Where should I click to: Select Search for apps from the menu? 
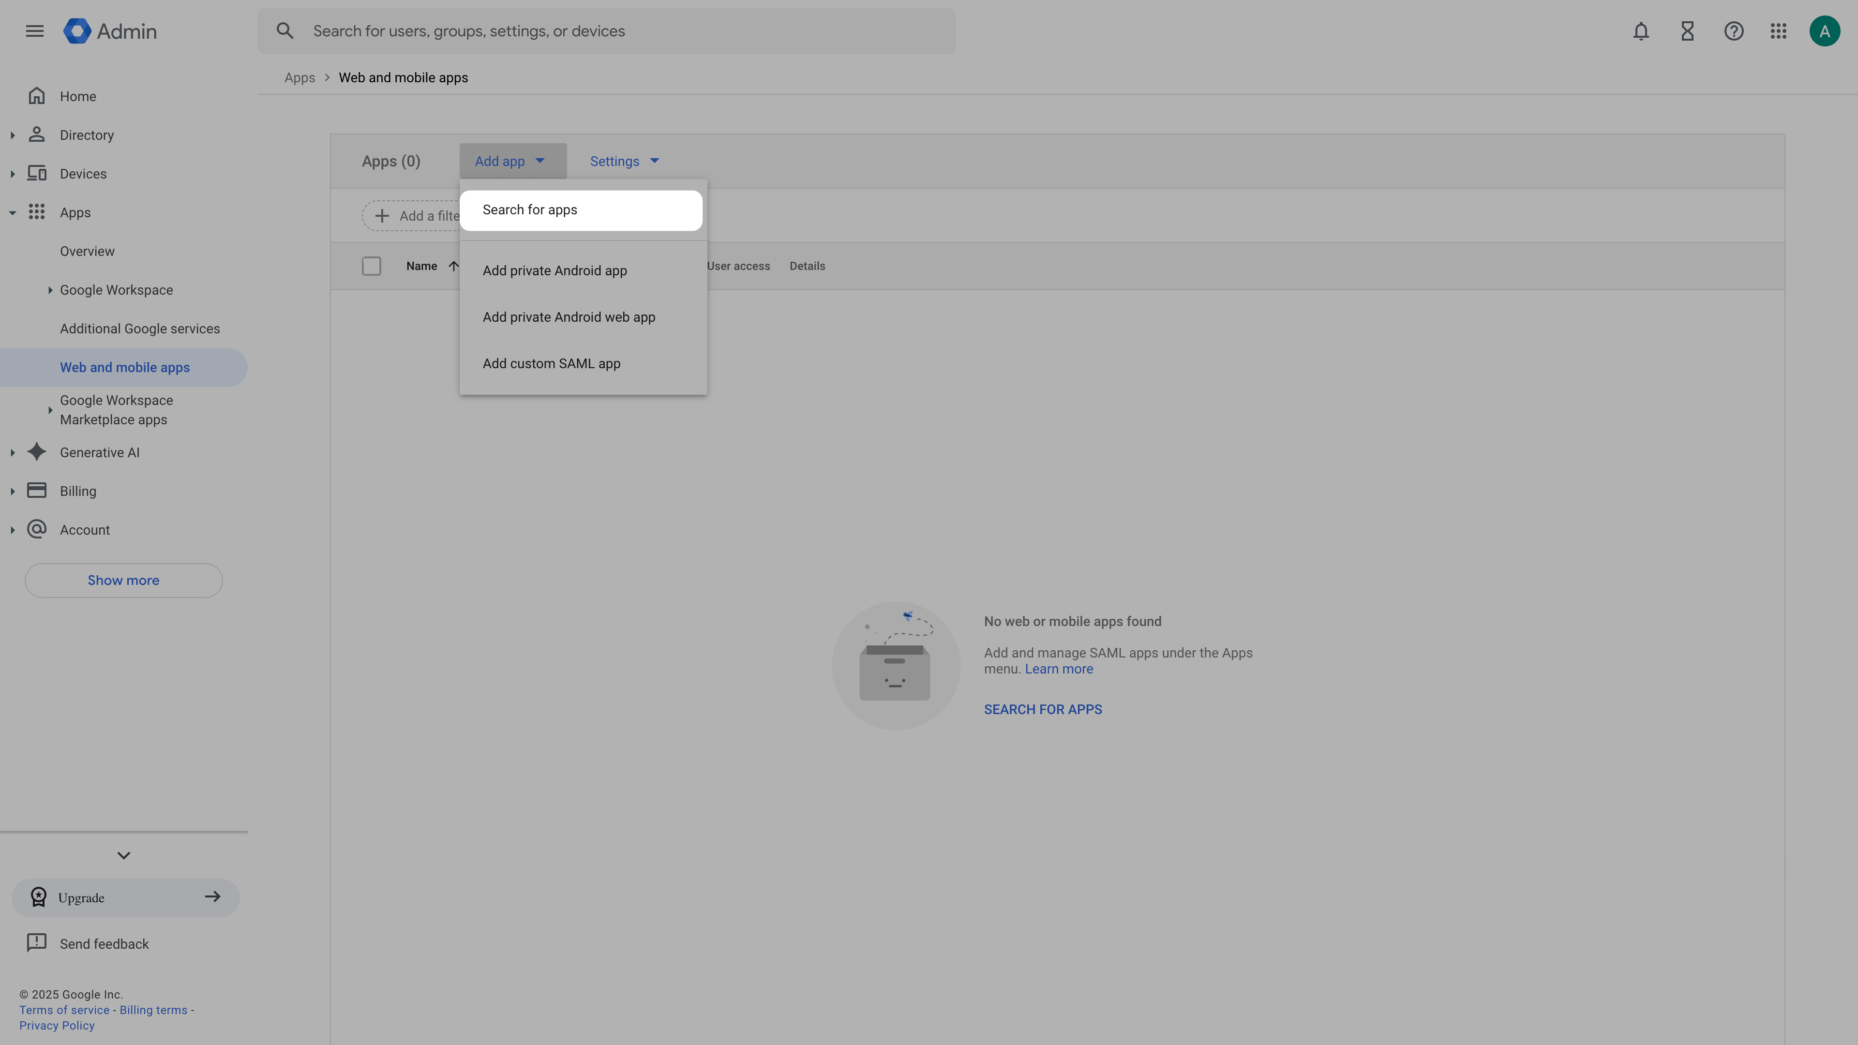[x=530, y=209]
